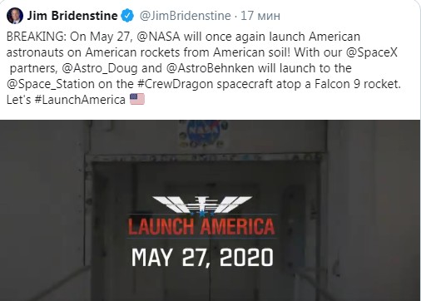Click the MAY 27, 2020 date text
This screenshot has width=421, height=301.
(202, 258)
